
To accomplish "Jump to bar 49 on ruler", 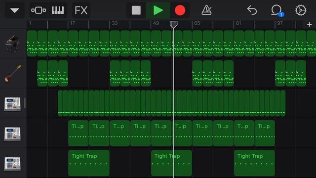I will [x=156, y=23].
